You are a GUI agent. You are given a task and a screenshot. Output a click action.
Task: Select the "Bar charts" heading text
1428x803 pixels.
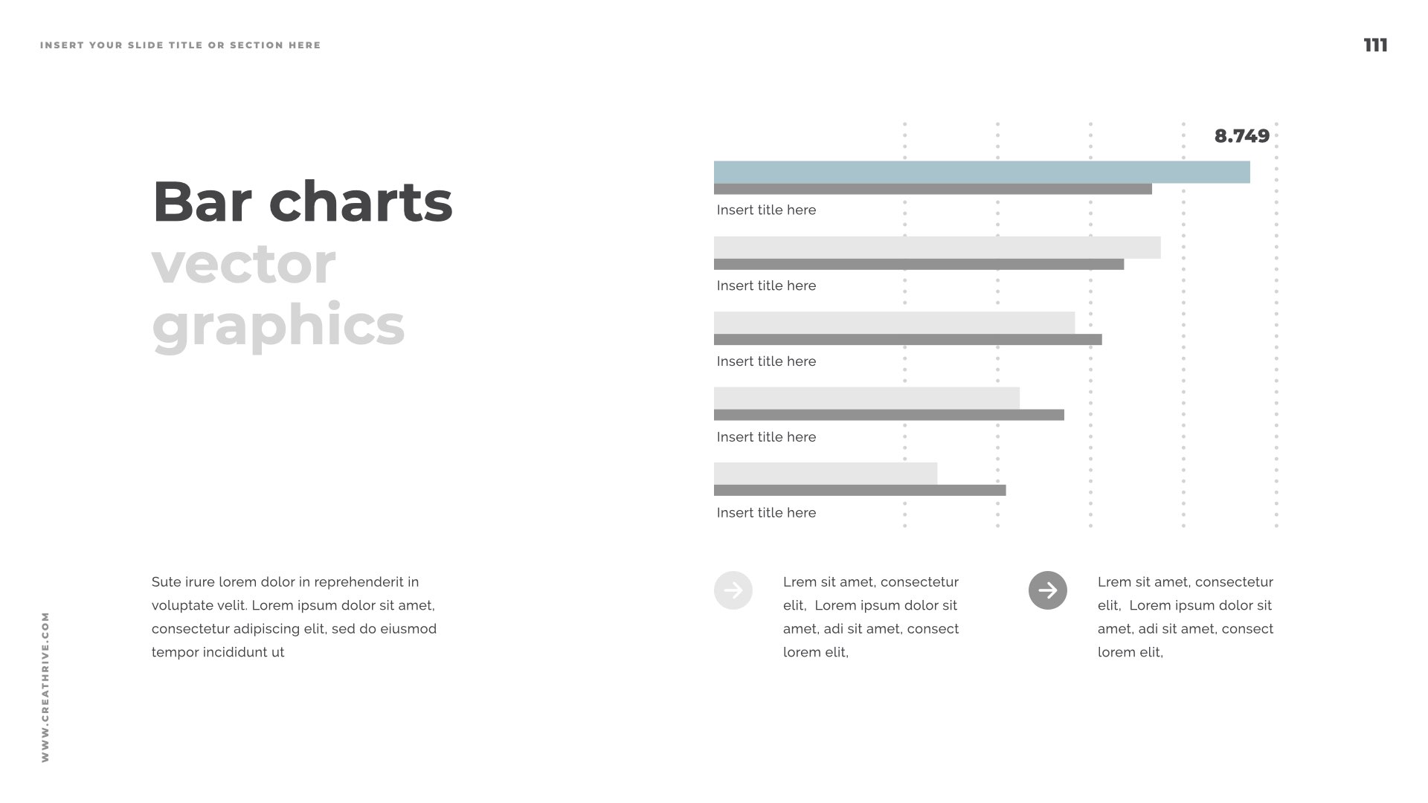pyautogui.click(x=302, y=201)
